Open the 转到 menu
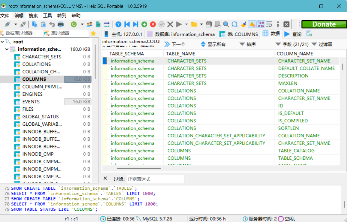 pyautogui.click(x=61, y=16)
